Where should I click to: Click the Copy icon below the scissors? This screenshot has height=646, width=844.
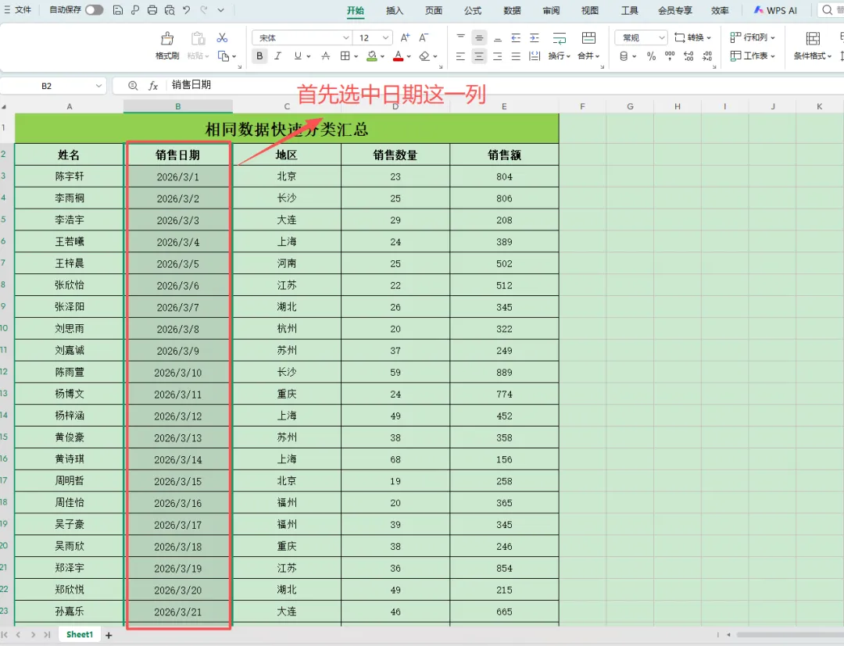click(223, 56)
